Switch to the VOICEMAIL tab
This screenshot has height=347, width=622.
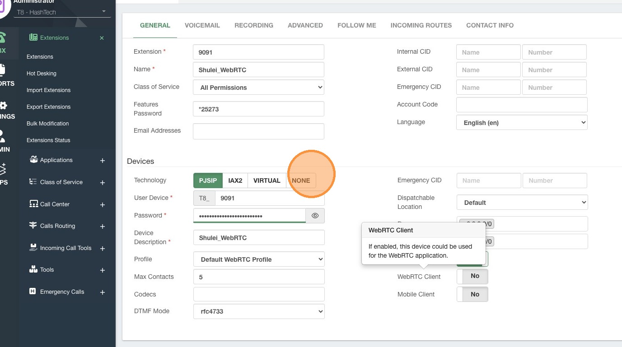(x=202, y=25)
